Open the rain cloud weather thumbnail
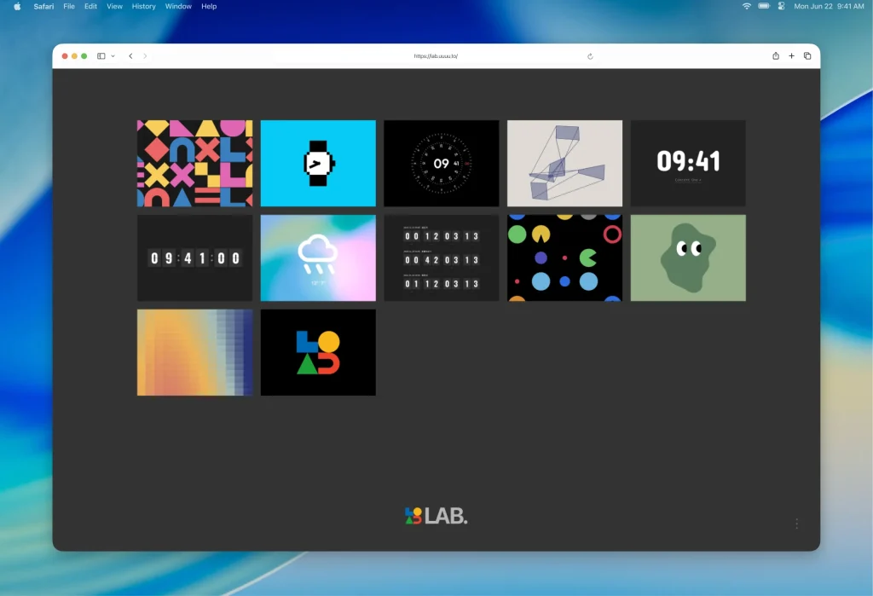The height and width of the screenshot is (596, 873). click(x=318, y=257)
